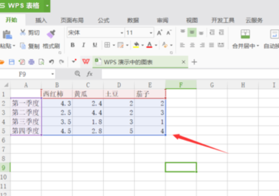Toggle Underline formatting
This screenshot has height=196, width=279.
tap(95, 45)
